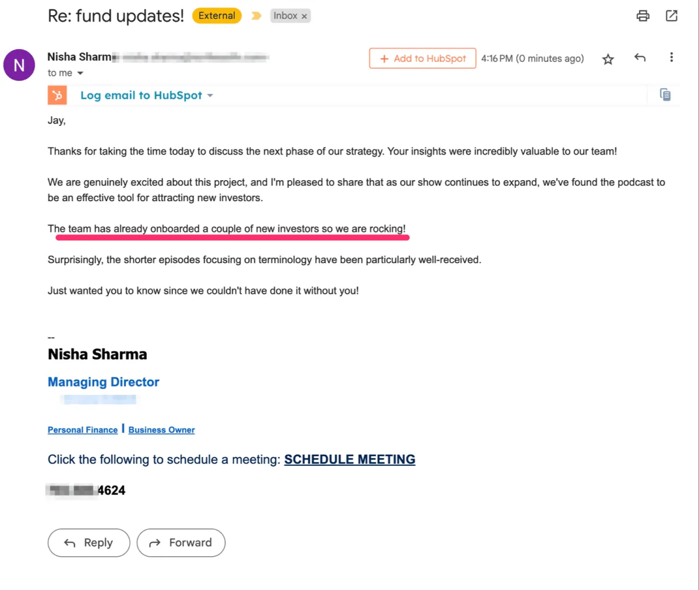
Task: Open the Business Owner link
Action: coord(161,430)
